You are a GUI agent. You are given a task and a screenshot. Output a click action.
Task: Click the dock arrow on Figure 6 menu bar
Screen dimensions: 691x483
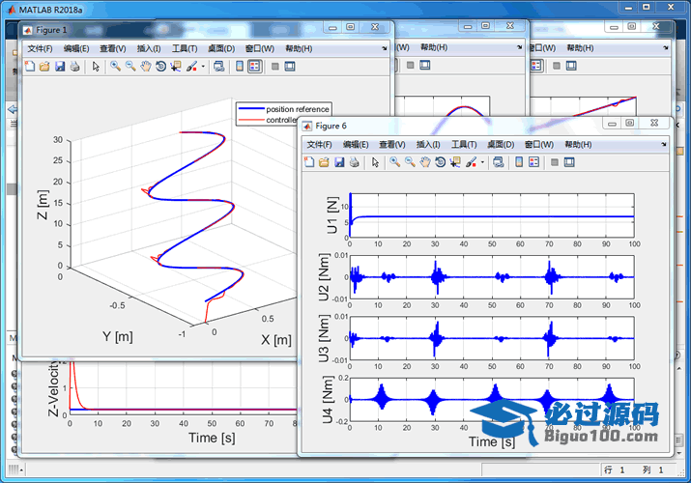(665, 144)
